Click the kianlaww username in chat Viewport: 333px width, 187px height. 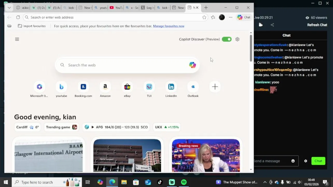pos(262,82)
